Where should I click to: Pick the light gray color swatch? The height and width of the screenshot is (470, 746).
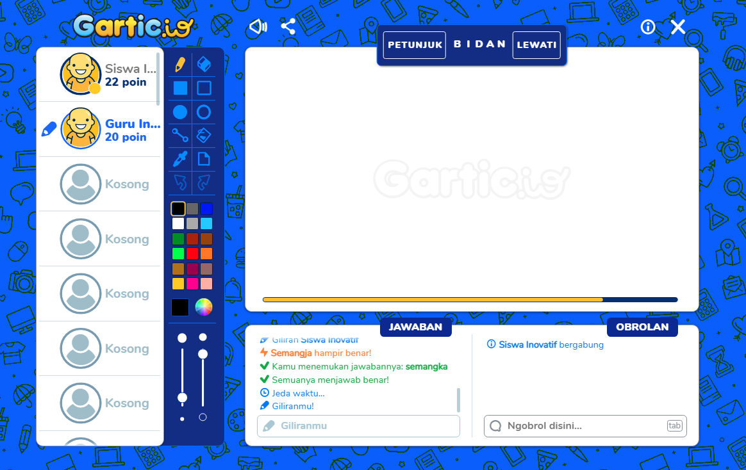tap(192, 223)
